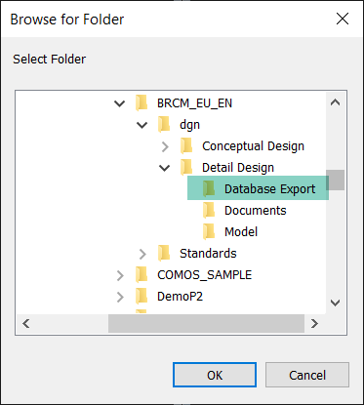Screen dimensions: 364x405
Task: Collapse the dgn folder chevron
Action: (x=142, y=125)
